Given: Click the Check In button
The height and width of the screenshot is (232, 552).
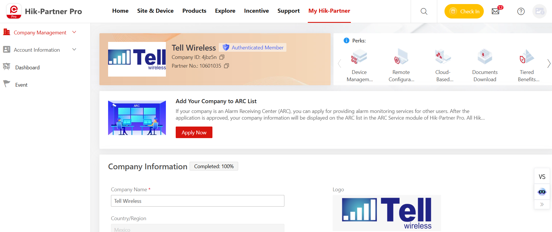Looking at the screenshot, I should [464, 11].
